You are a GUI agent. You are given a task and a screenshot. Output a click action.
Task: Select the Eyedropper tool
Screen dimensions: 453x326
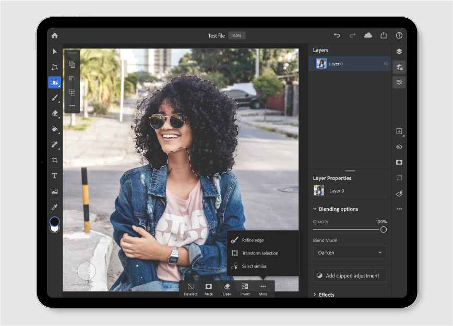point(54,207)
